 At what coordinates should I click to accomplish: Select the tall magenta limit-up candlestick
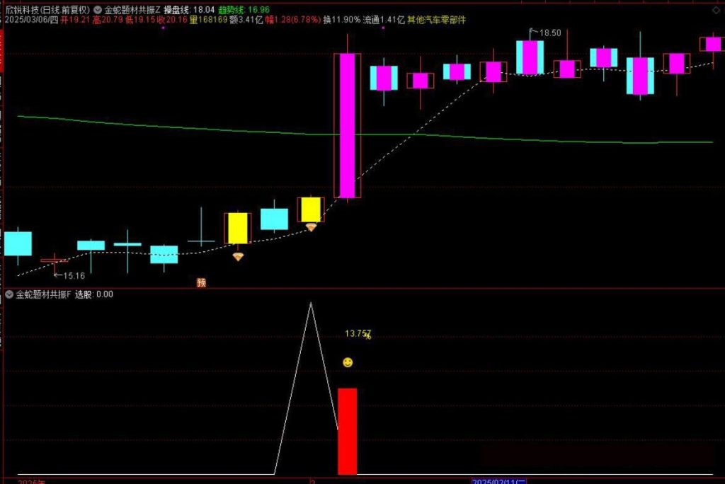coord(347,125)
